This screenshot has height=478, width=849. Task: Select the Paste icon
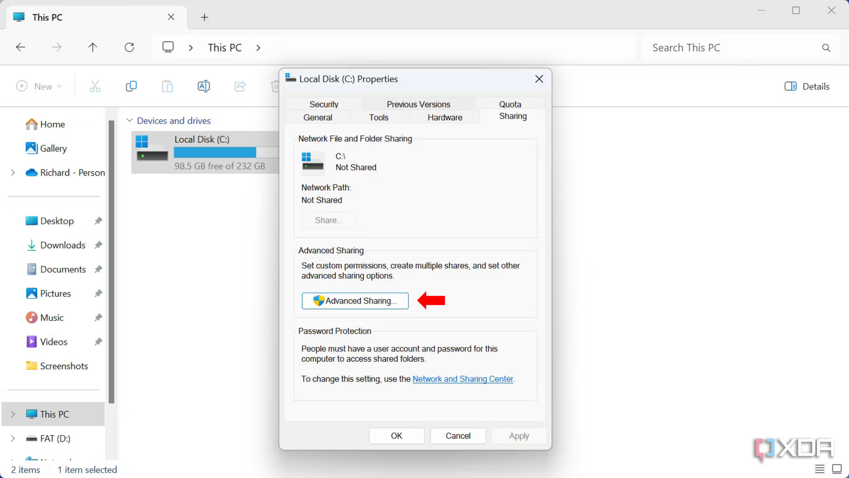167,86
